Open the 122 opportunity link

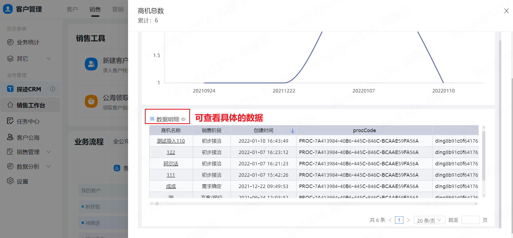click(x=171, y=152)
